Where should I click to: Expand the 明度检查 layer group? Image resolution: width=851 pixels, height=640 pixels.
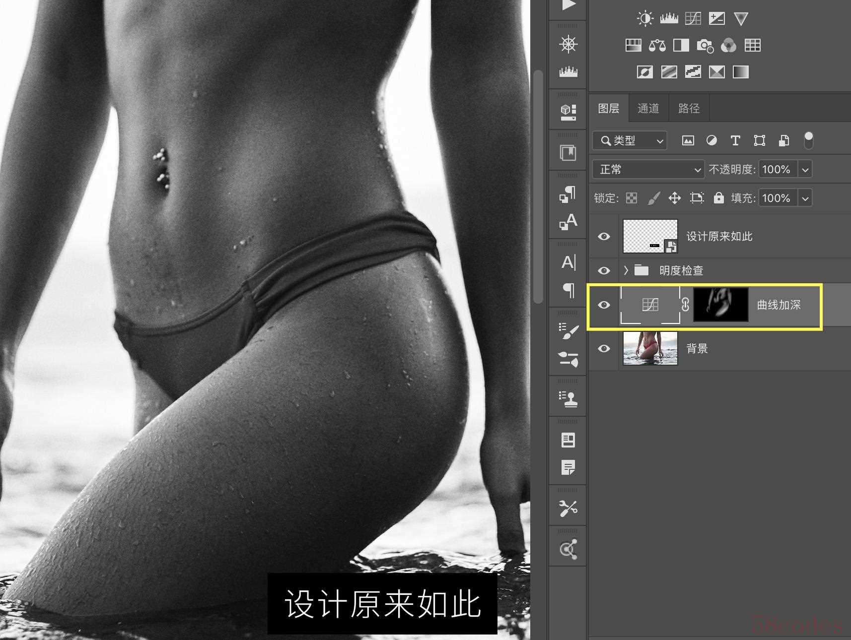click(x=626, y=270)
